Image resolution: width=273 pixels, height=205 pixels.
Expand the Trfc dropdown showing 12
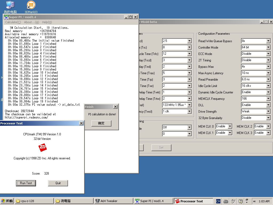click(x=190, y=54)
